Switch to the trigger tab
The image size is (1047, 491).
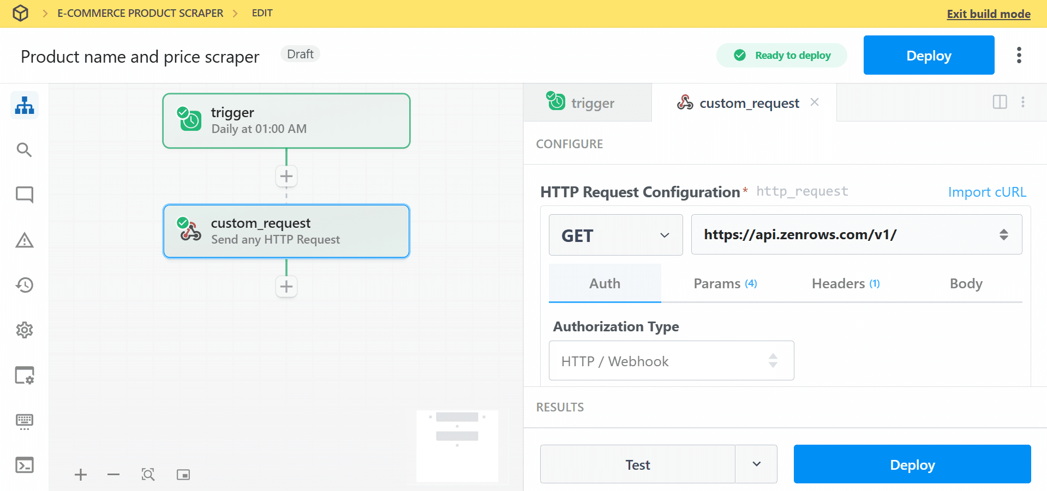coord(588,102)
